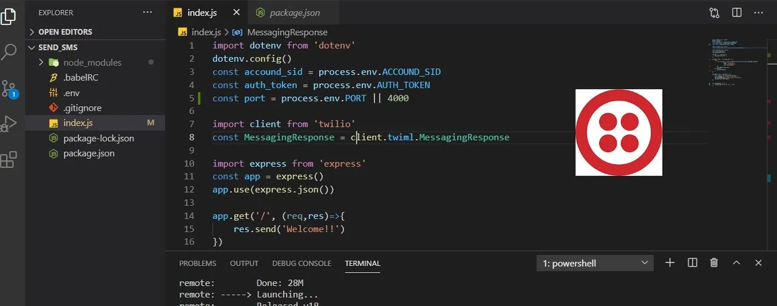Image resolution: width=777 pixels, height=306 pixels.
Task: Click the number 4000 on line 5
Action: click(398, 98)
